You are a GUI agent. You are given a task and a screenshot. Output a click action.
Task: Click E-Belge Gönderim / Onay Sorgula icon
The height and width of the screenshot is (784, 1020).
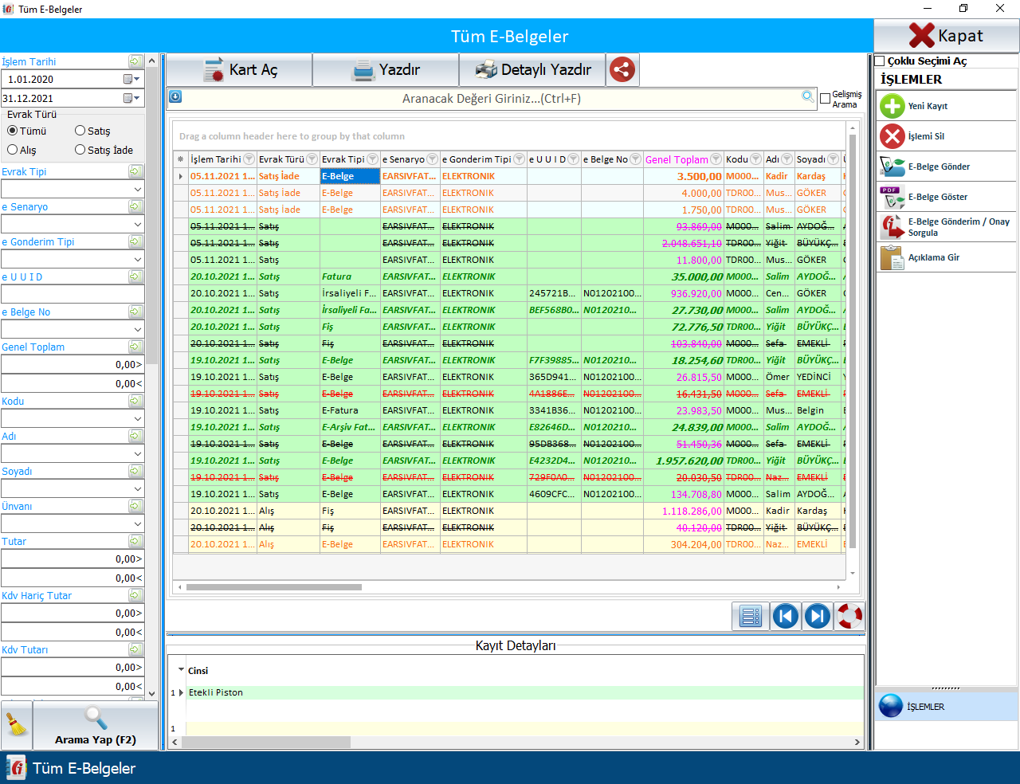pyautogui.click(x=892, y=227)
